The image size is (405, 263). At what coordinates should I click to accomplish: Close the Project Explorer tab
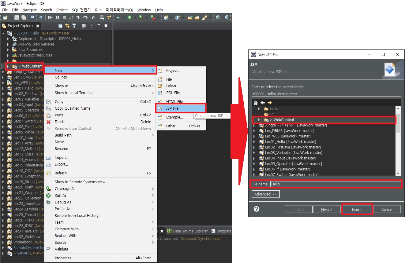(x=37, y=26)
